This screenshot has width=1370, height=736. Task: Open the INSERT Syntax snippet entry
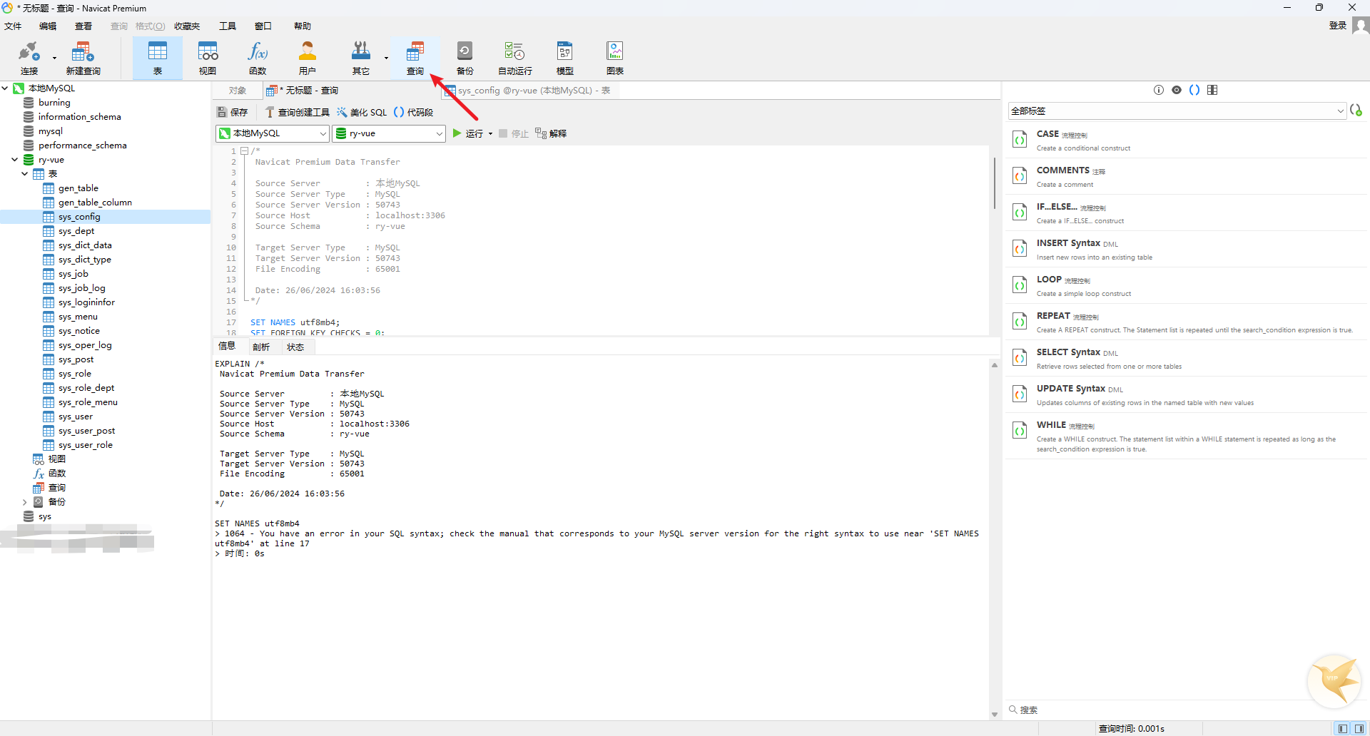click(1187, 249)
